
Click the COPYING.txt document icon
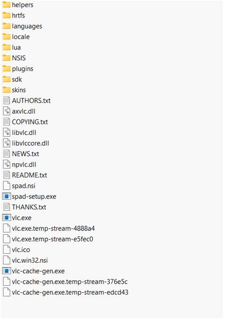coord(7,122)
